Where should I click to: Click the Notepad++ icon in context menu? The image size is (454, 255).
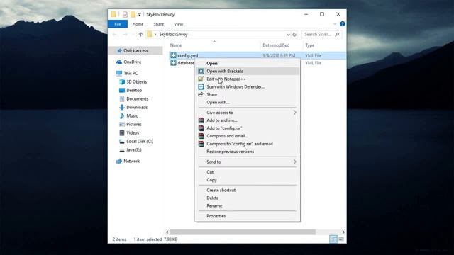[x=201, y=79]
